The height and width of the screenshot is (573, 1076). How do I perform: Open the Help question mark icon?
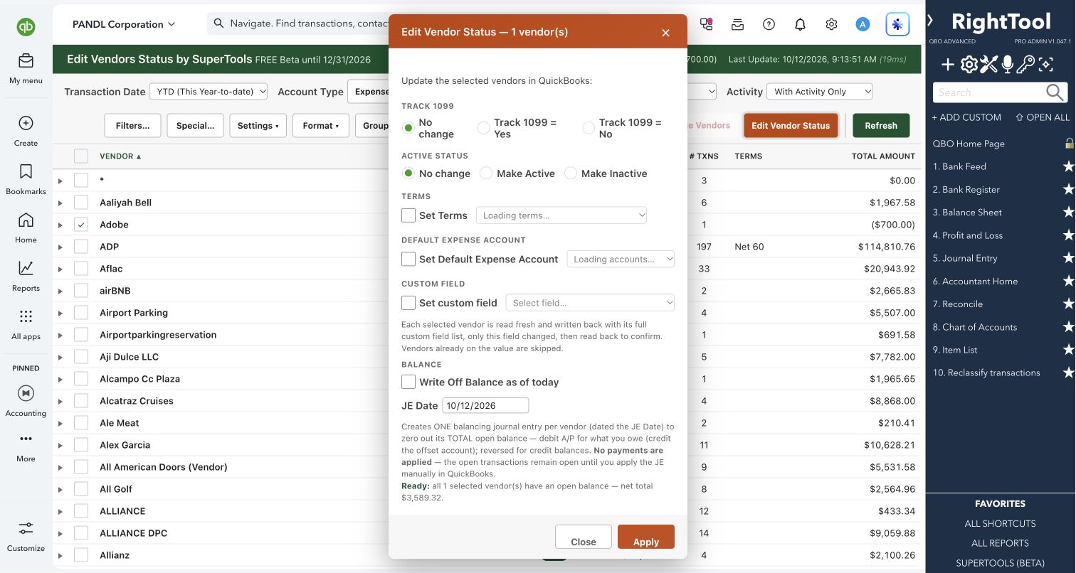(x=769, y=24)
